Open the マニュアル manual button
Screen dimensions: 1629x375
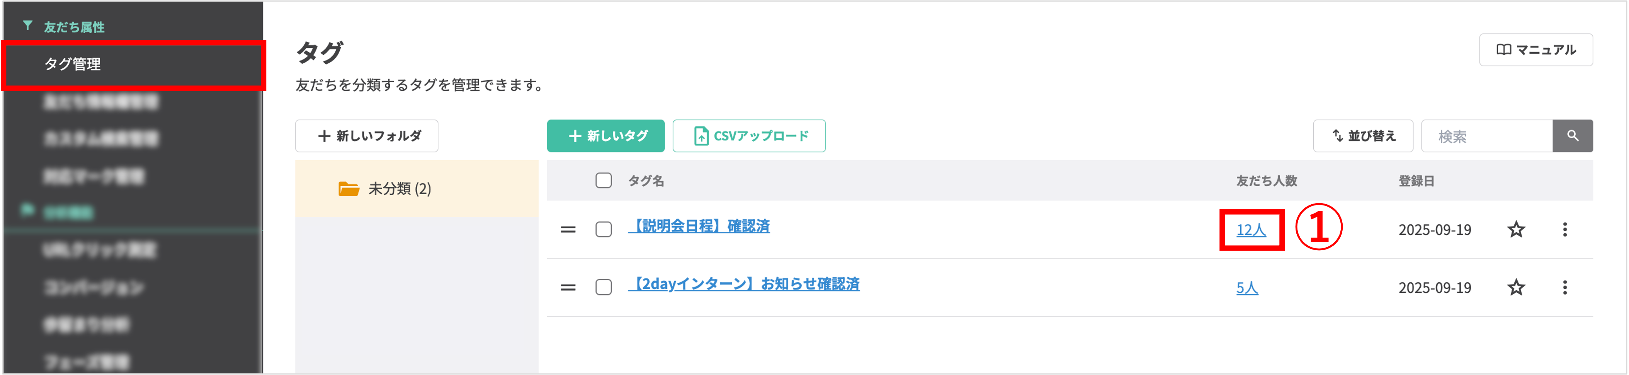(x=1535, y=50)
